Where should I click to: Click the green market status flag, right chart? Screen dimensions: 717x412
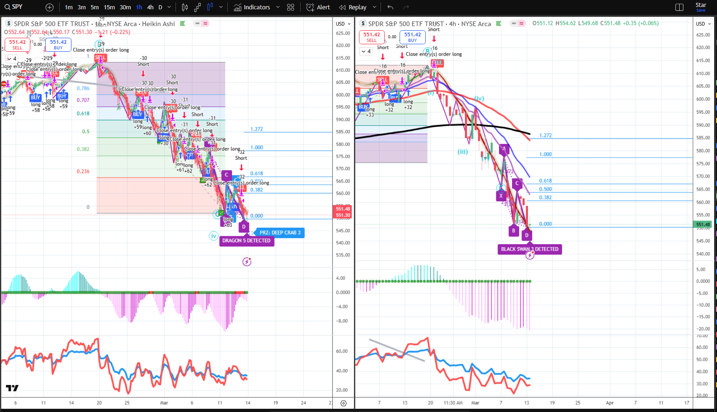click(499, 23)
